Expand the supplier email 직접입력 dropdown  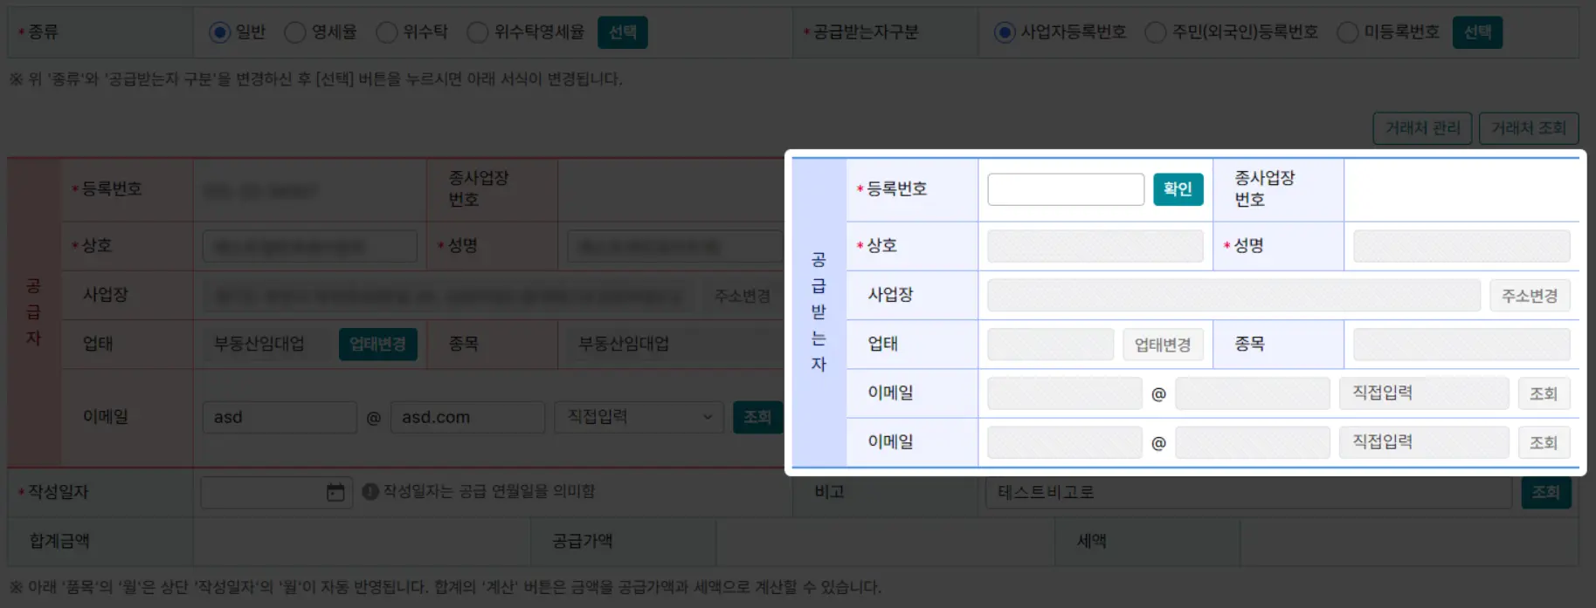[639, 417]
